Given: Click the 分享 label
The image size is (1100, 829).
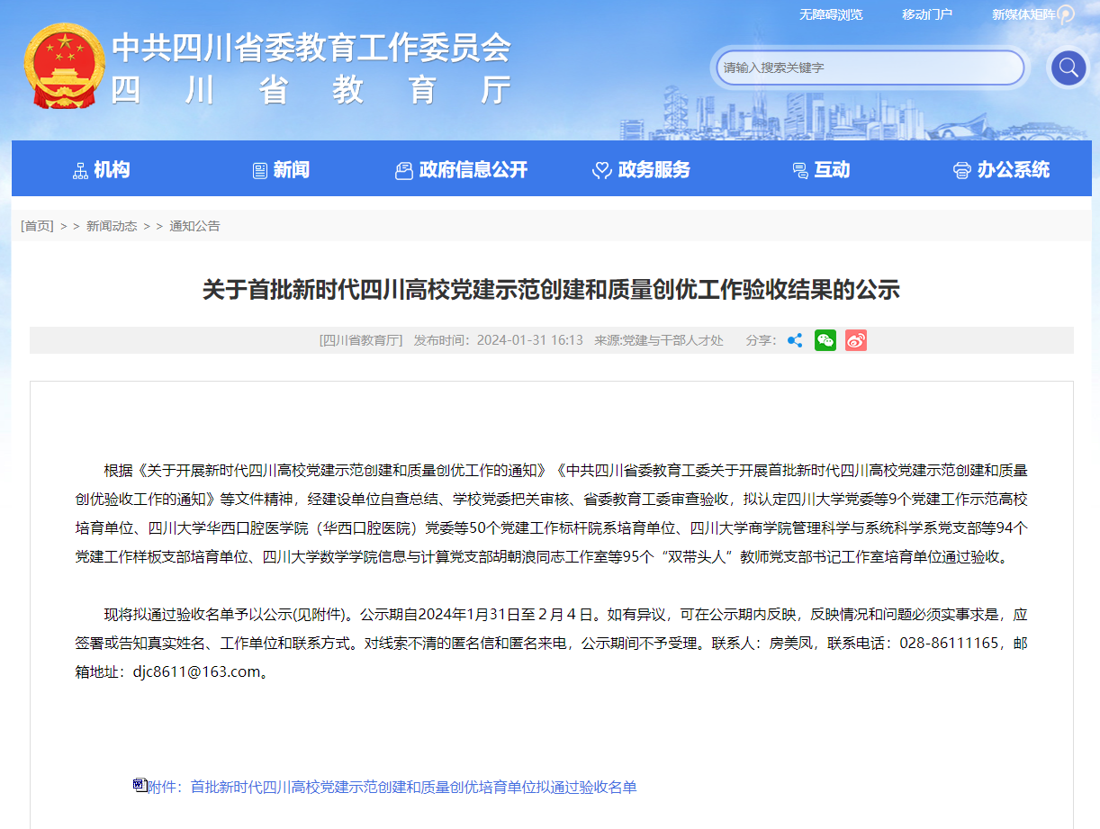Looking at the screenshot, I should [761, 340].
